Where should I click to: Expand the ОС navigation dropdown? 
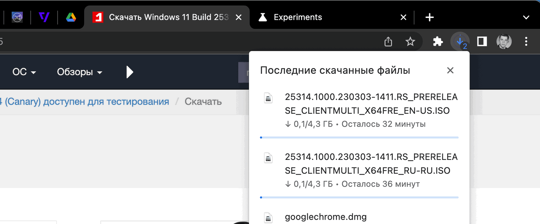(x=24, y=72)
